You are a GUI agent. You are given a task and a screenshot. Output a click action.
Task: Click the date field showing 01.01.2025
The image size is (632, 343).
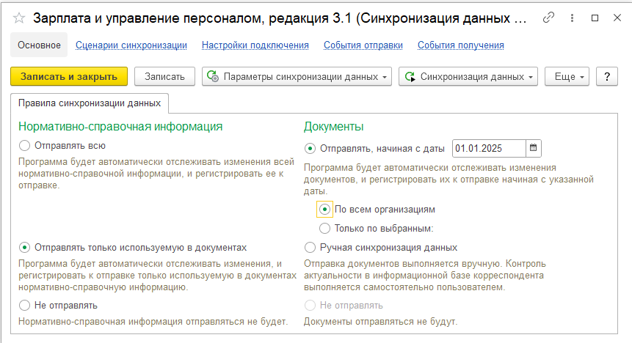point(487,148)
